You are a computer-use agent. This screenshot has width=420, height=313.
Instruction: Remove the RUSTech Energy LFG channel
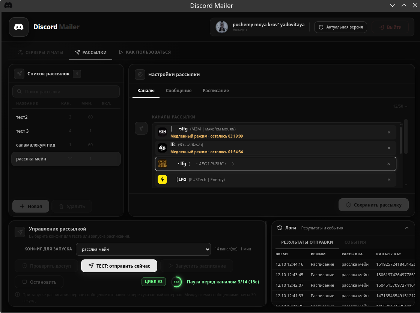coord(389,180)
